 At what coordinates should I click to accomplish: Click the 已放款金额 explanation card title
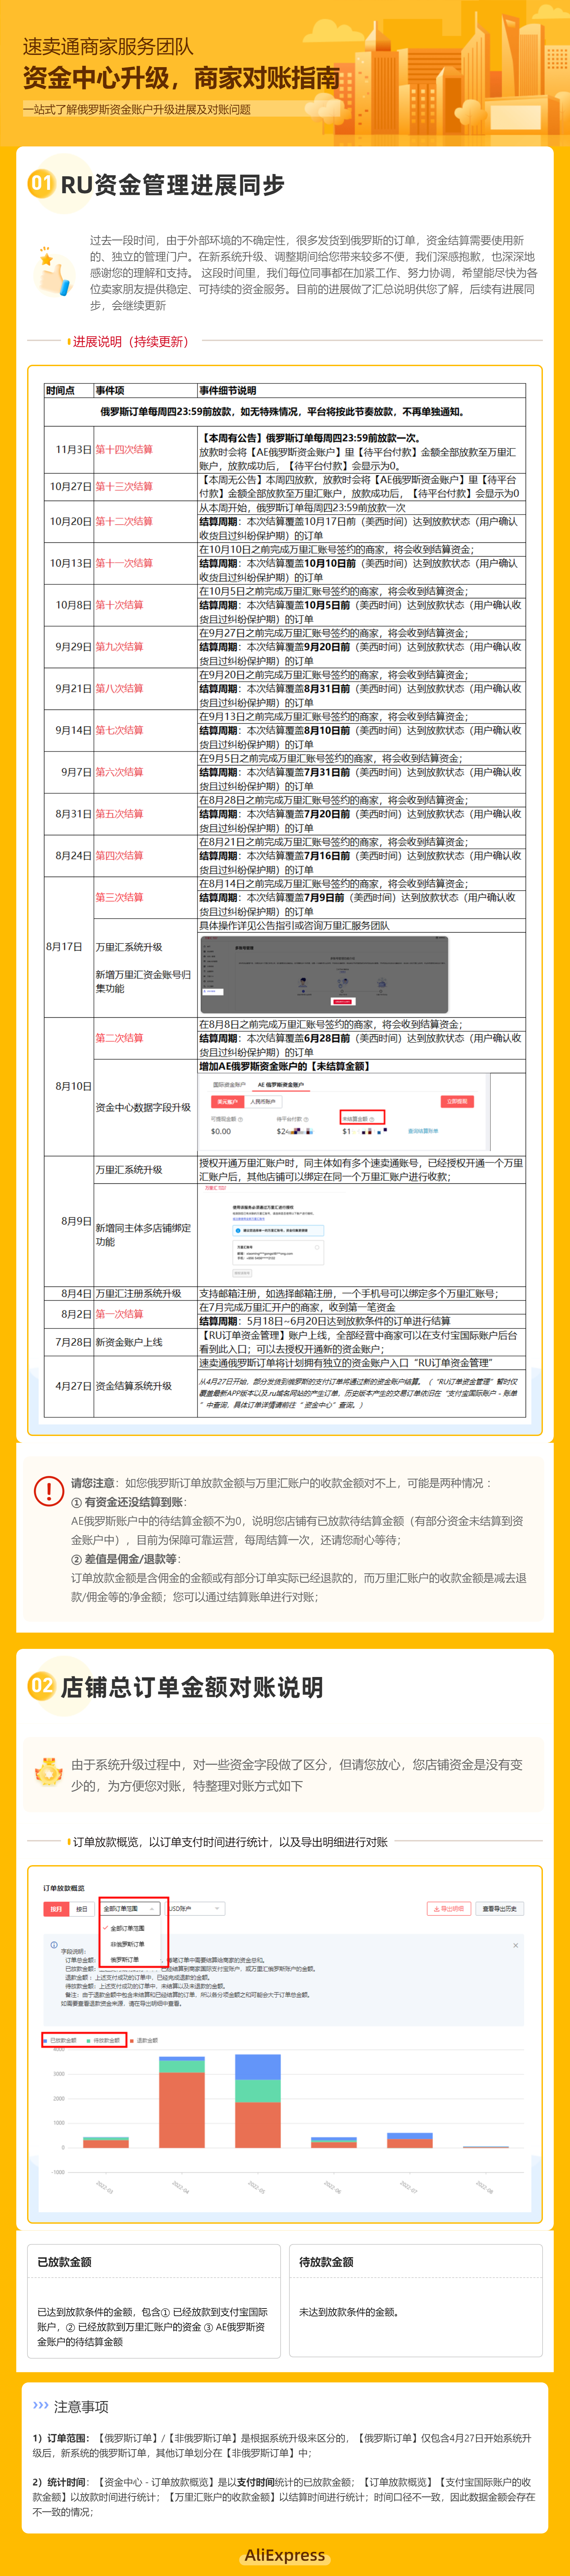pyautogui.click(x=64, y=2262)
